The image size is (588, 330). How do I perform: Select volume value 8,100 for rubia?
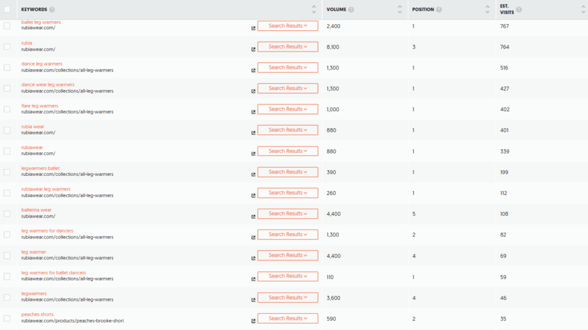pyautogui.click(x=332, y=47)
